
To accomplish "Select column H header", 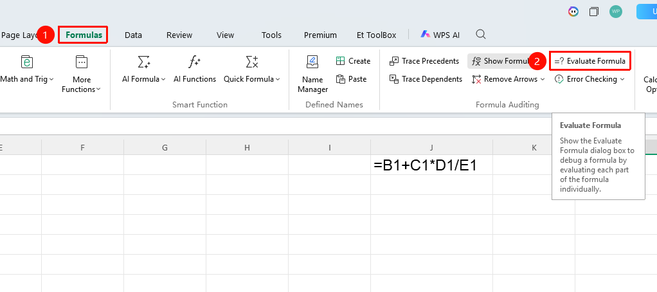I will 247,147.
